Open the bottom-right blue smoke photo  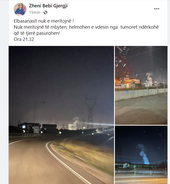pos(141,155)
